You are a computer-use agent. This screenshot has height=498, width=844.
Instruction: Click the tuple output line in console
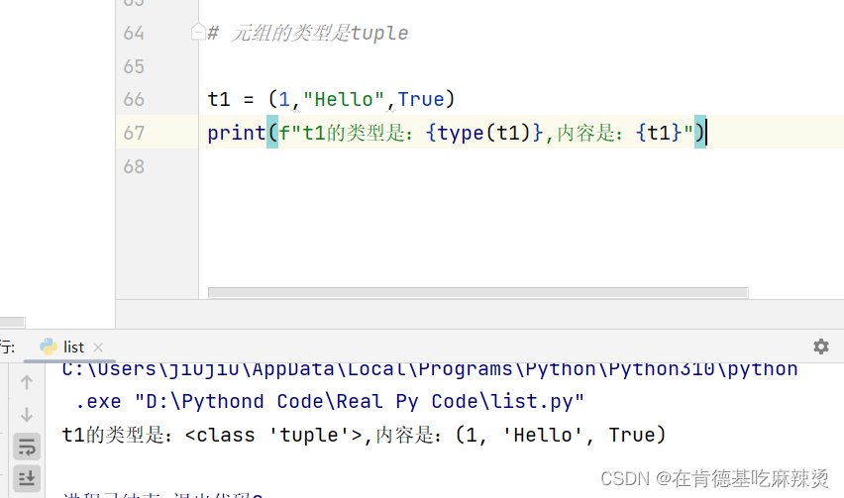[365, 435]
